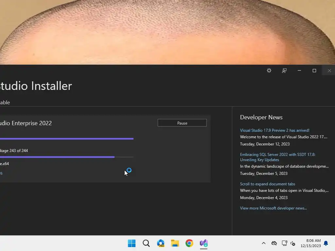The height and width of the screenshot is (251, 335).
Task: Open Scroll to expand document tabs article
Action: click(x=268, y=184)
